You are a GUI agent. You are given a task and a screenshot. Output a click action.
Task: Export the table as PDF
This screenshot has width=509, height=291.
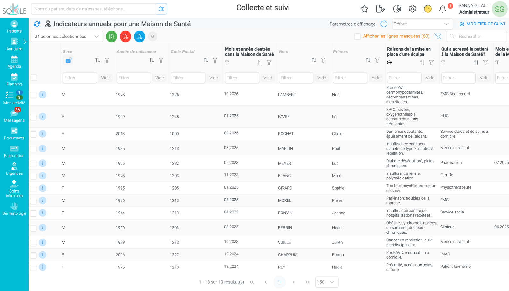point(125,37)
